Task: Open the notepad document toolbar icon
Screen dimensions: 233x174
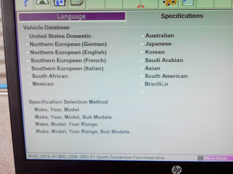Action: point(188,3)
